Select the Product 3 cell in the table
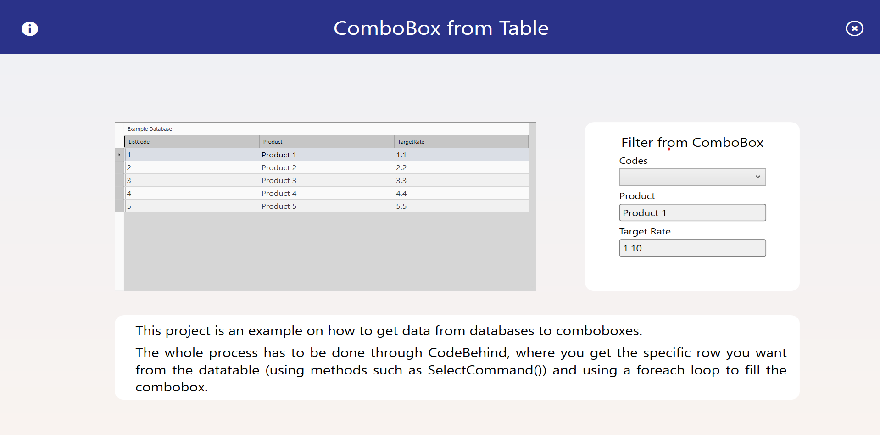The height and width of the screenshot is (435, 880). coord(326,181)
